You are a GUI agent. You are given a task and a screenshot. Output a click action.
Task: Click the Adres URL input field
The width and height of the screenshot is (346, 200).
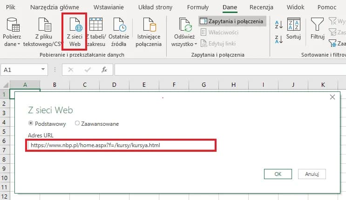tap(121, 145)
